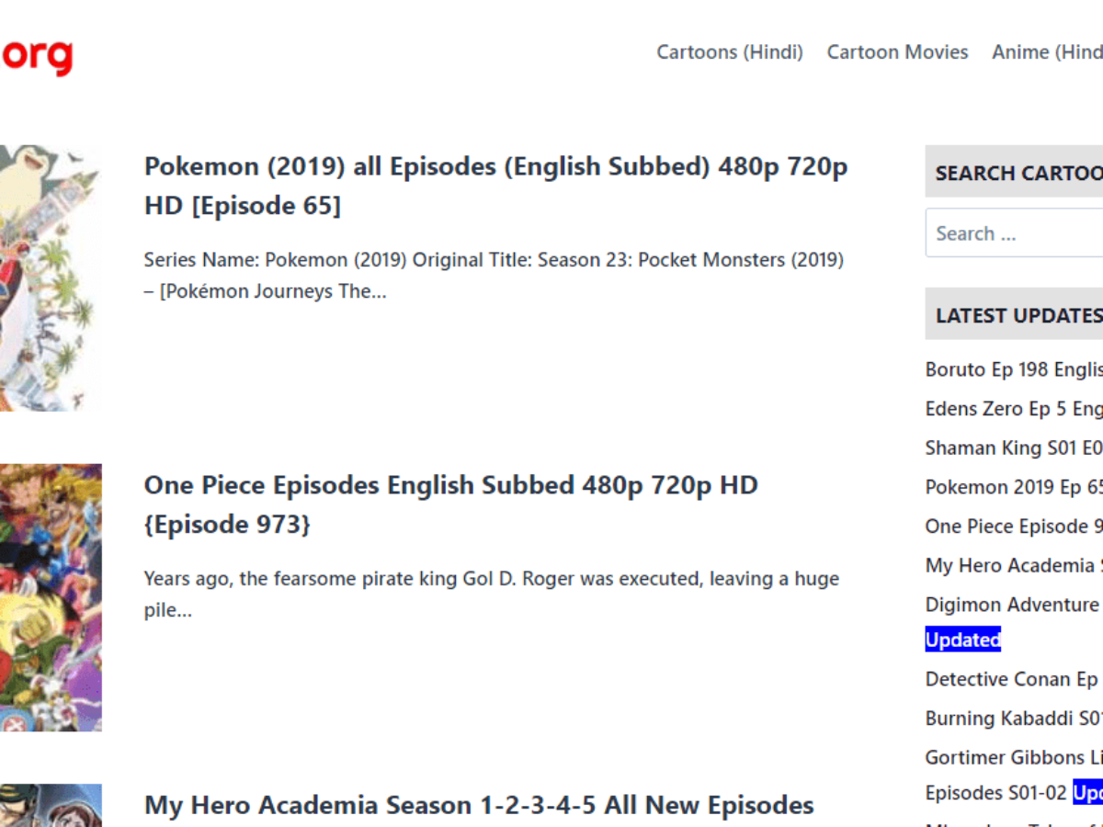Open Edens Zero Ep 5 sidebar link
The height and width of the screenshot is (827, 1103).
[x=1011, y=408]
